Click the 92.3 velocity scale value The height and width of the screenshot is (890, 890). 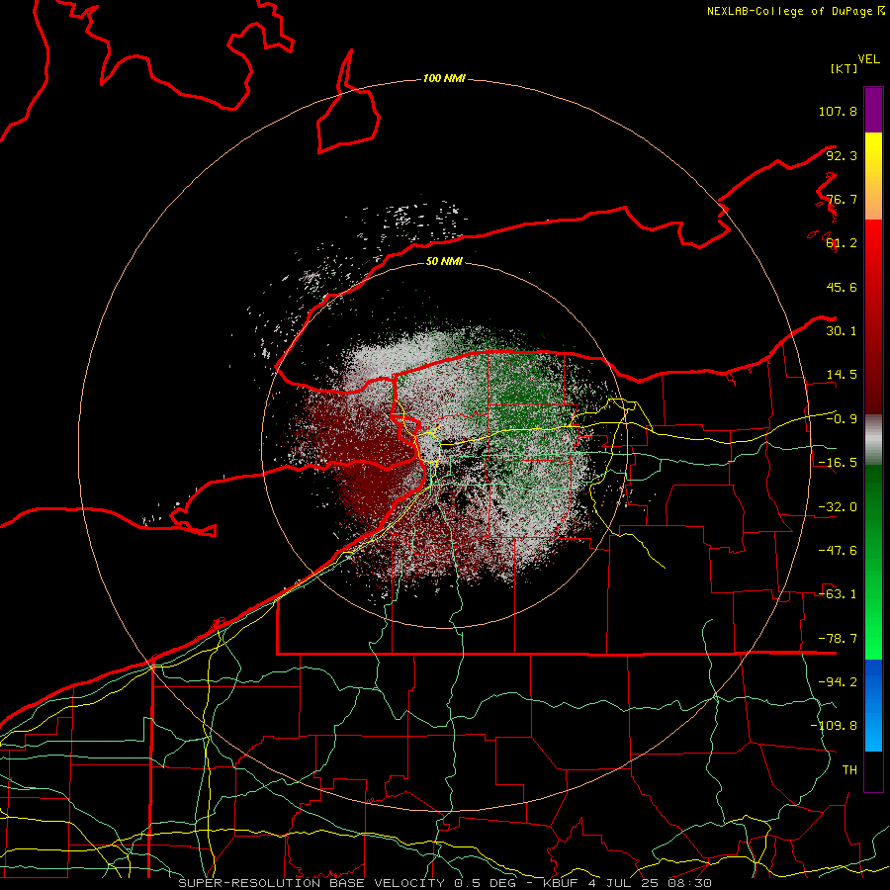click(x=842, y=155)
